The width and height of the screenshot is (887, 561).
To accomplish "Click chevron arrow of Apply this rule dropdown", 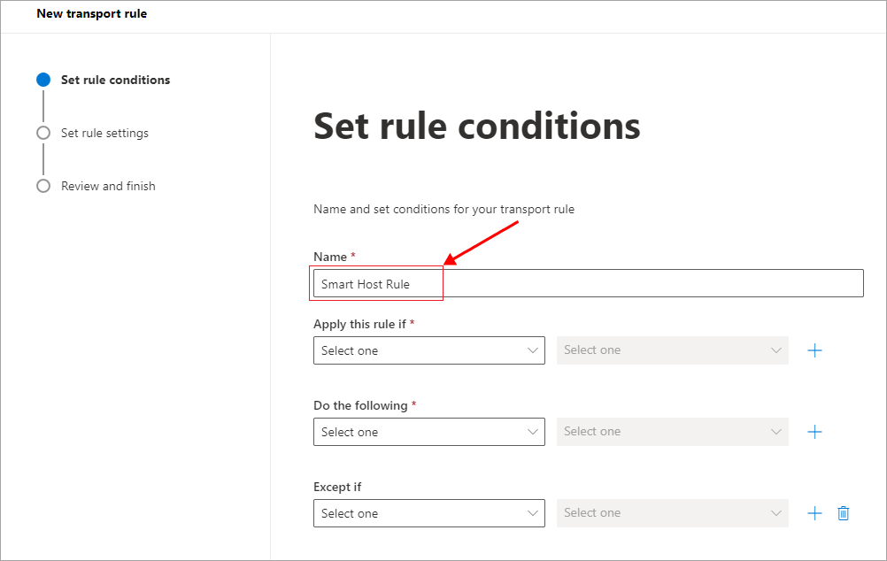I will coord(533,350).
